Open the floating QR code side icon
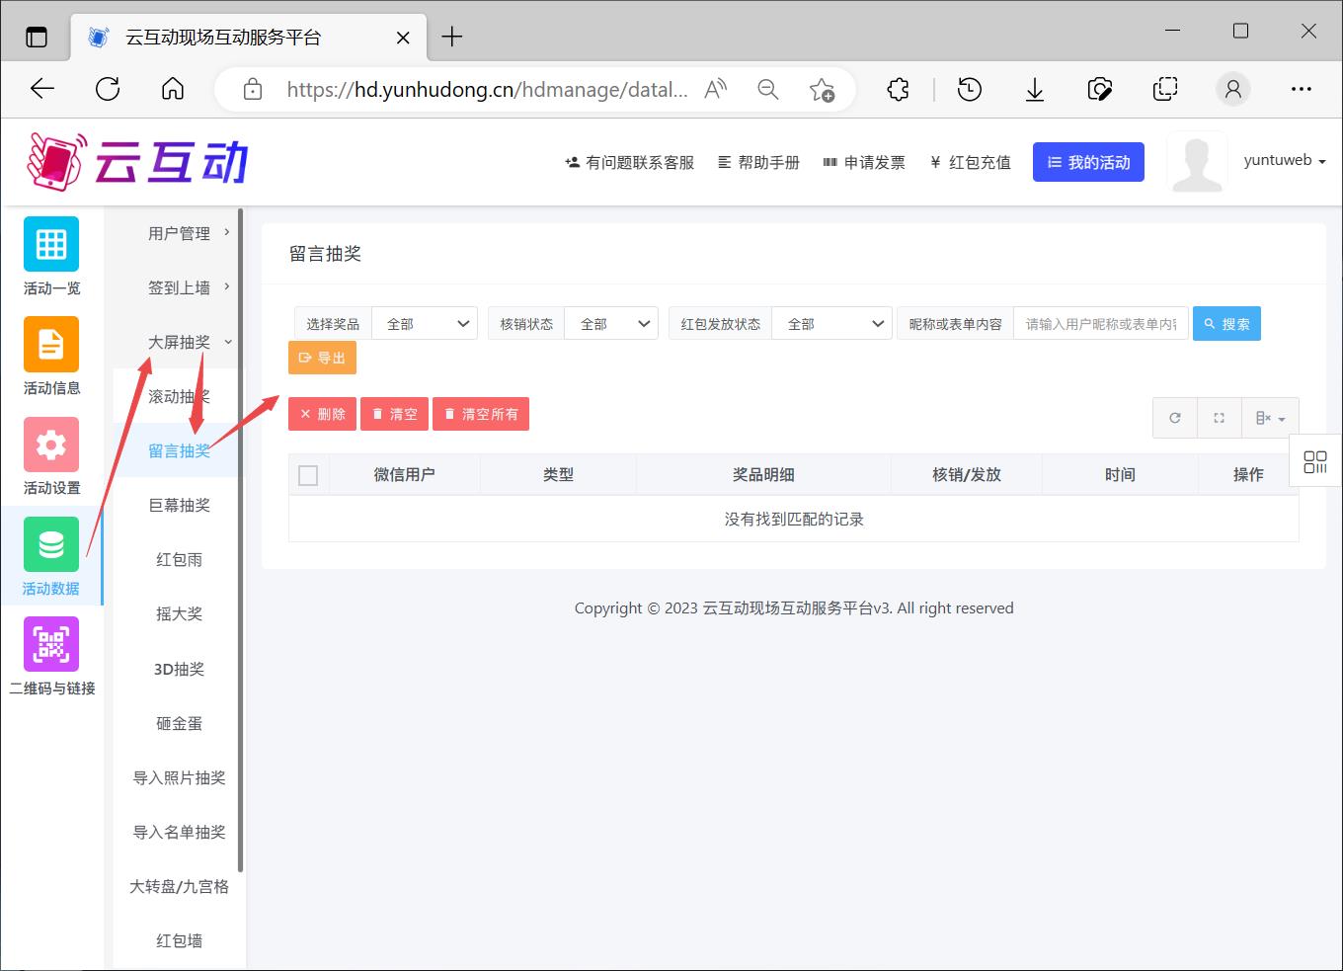 (1315, 461)
